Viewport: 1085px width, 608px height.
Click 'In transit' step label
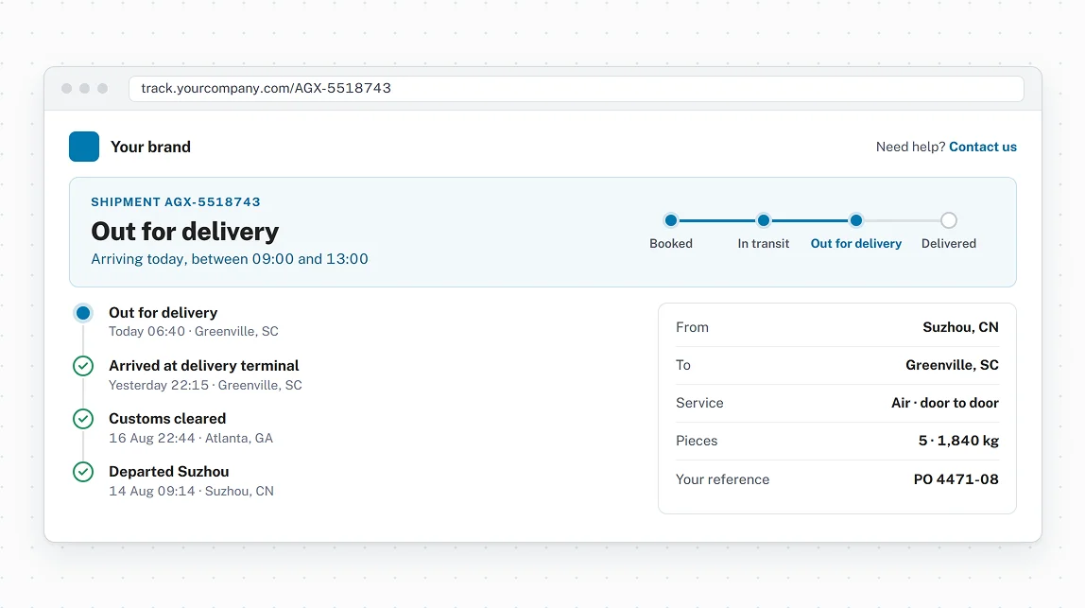tap(764, 244)
